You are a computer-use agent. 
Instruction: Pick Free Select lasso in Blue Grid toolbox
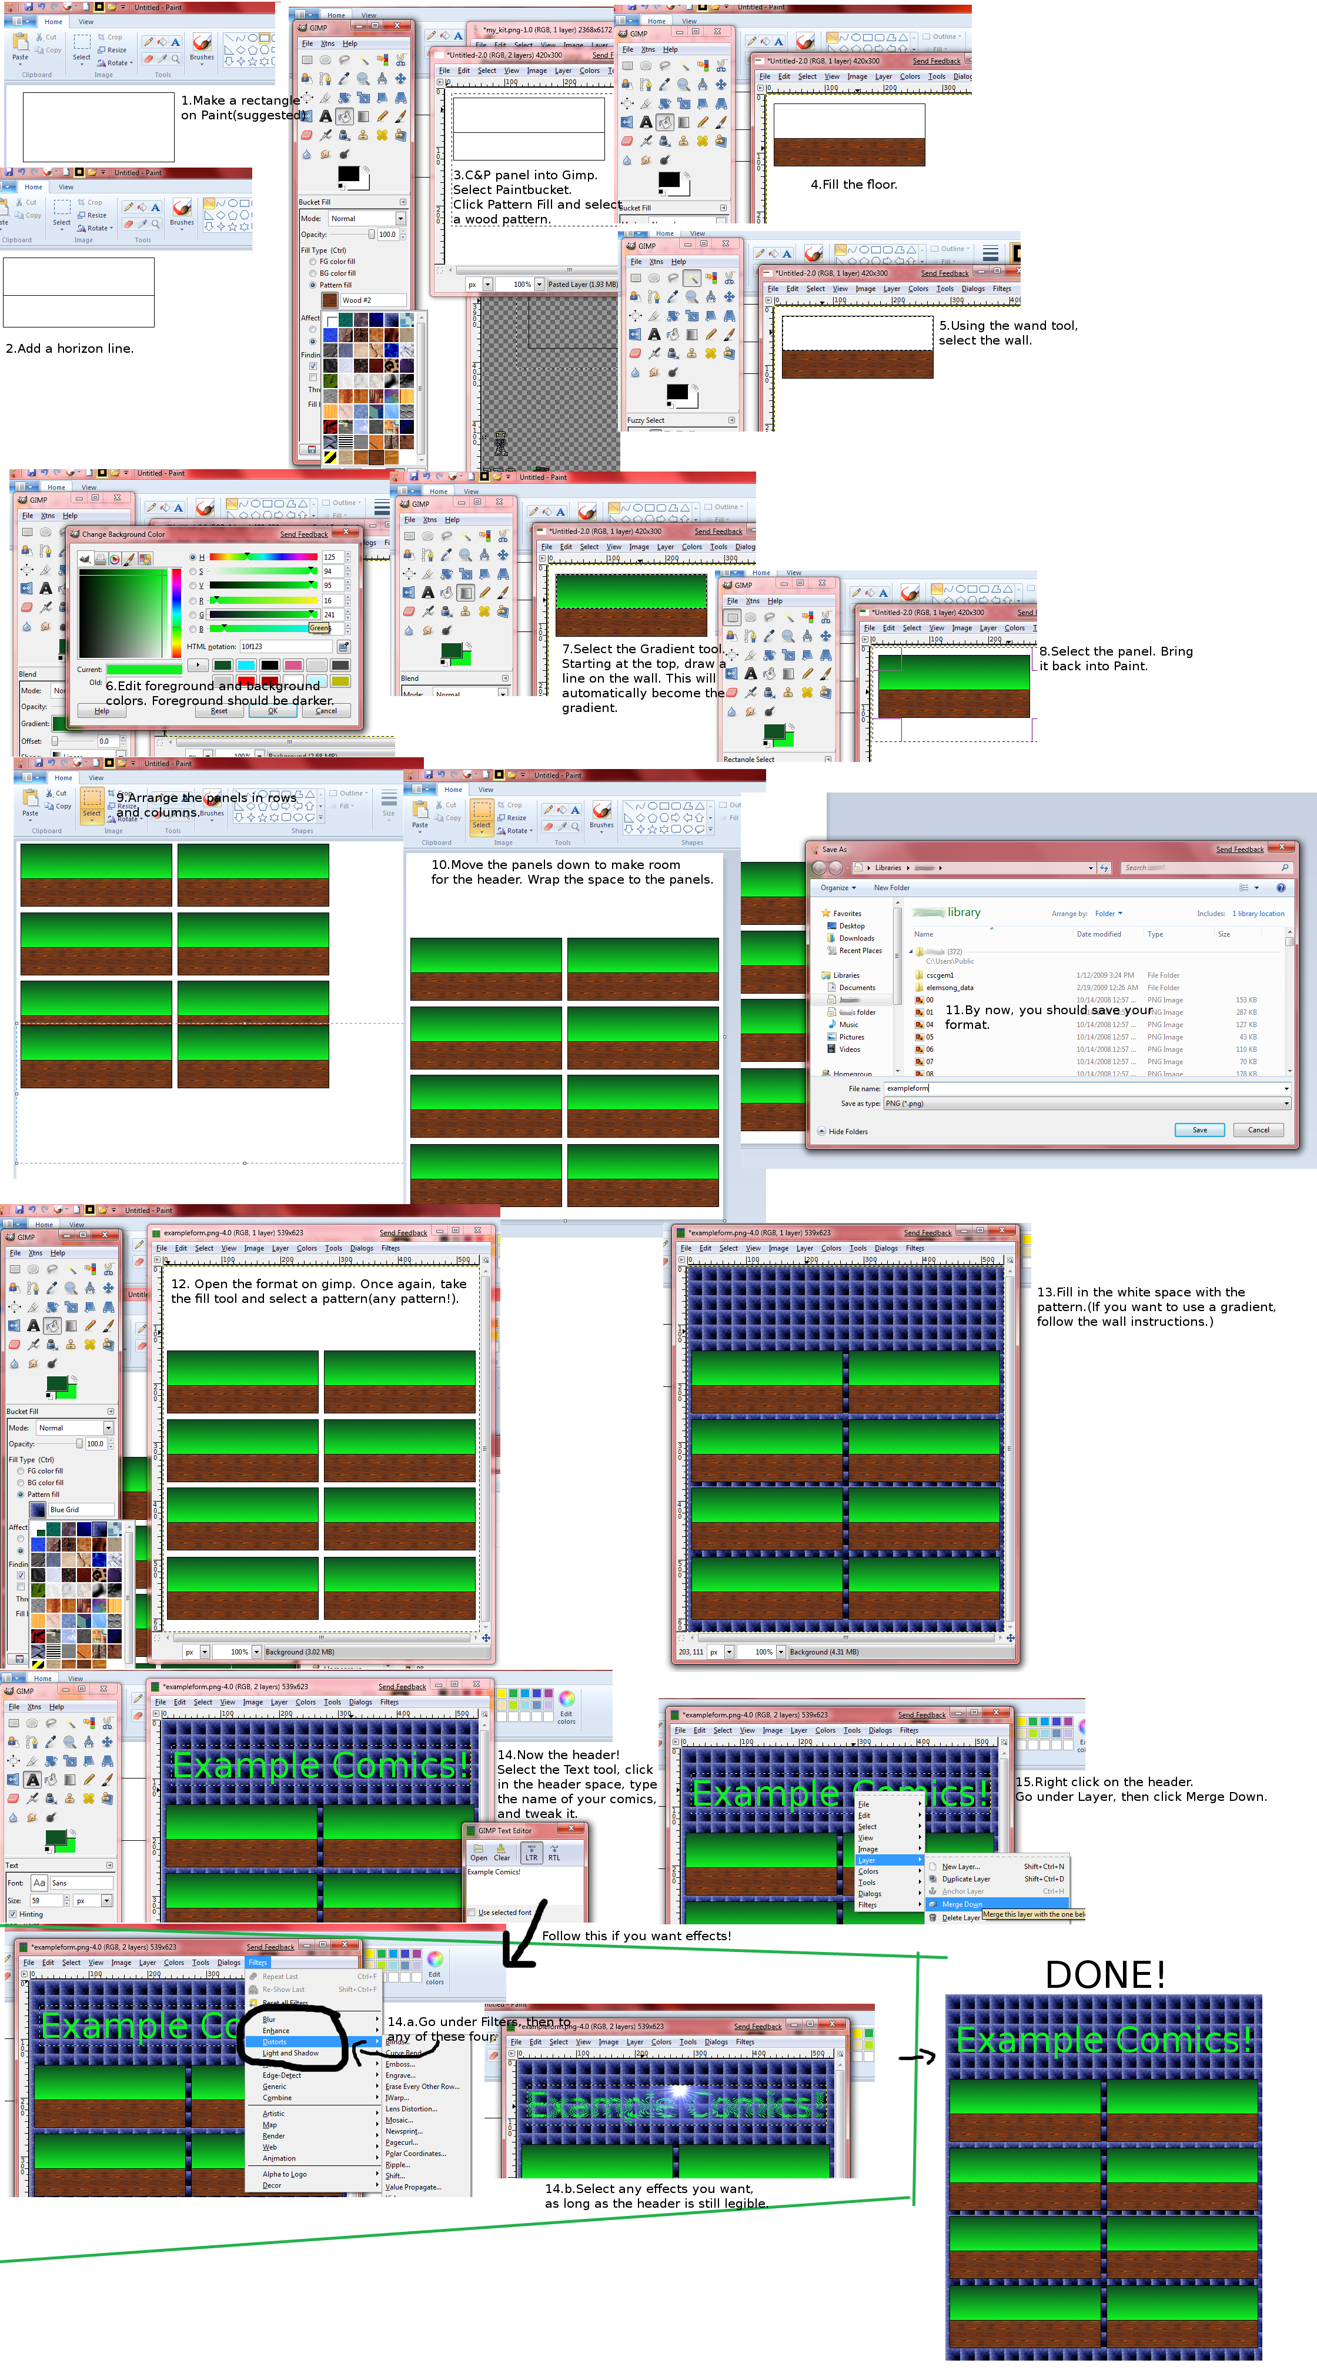(52, 1269)
